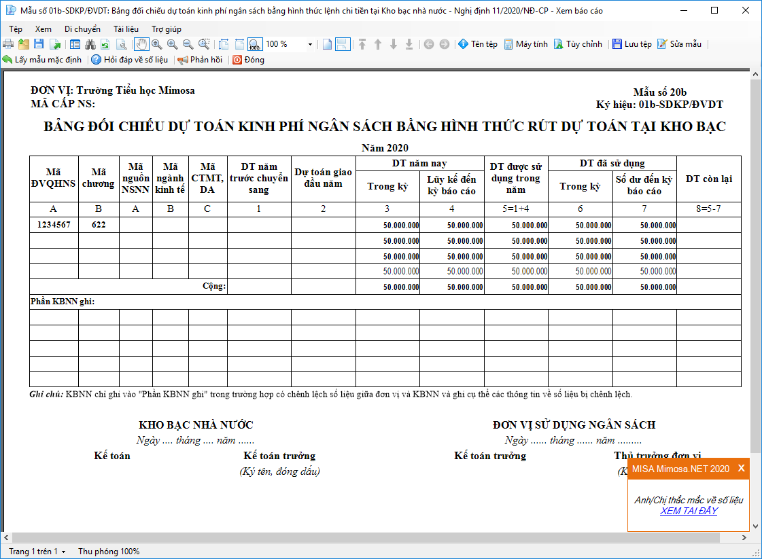Click the binoculars Find icon

tap(90, 44)
